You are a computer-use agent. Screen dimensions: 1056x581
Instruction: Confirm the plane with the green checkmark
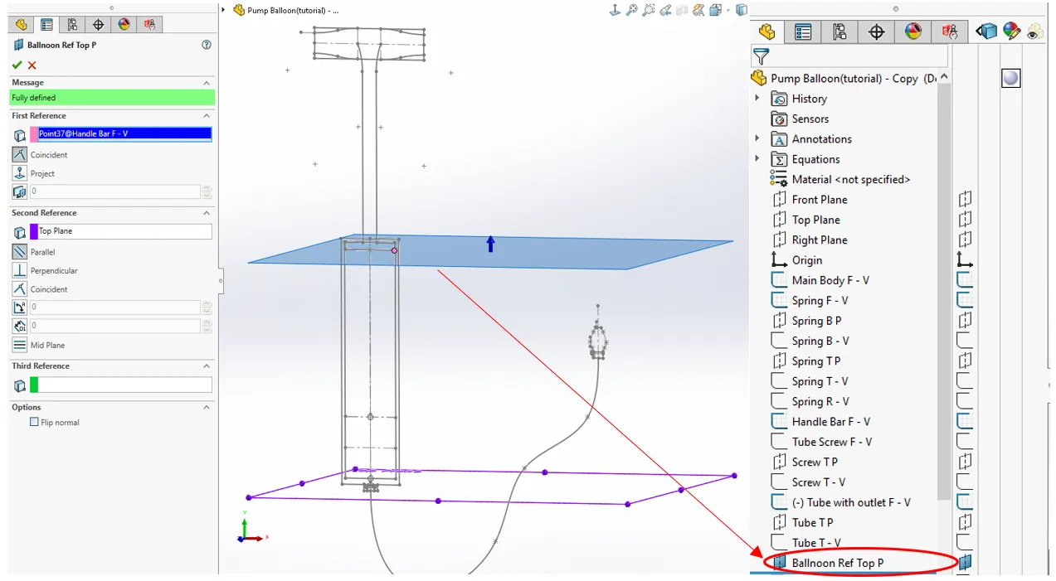click(17, 65)
